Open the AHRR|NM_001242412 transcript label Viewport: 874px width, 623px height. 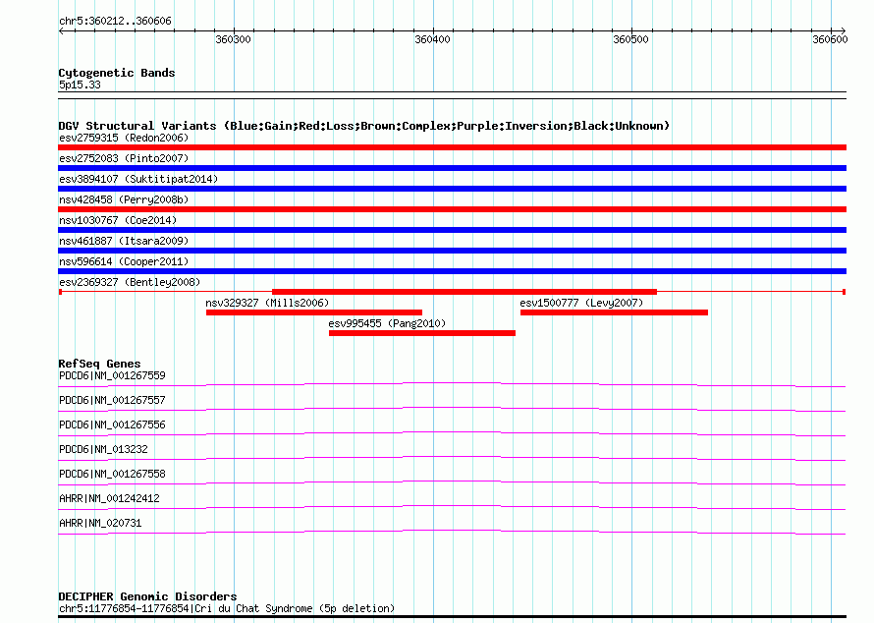[x=109, y=498]
